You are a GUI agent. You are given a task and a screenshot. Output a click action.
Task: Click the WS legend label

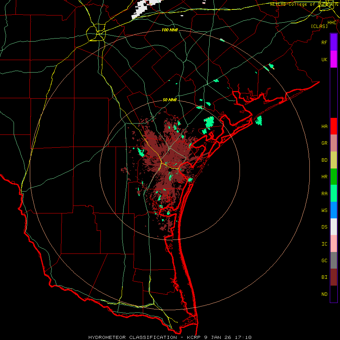325,210
